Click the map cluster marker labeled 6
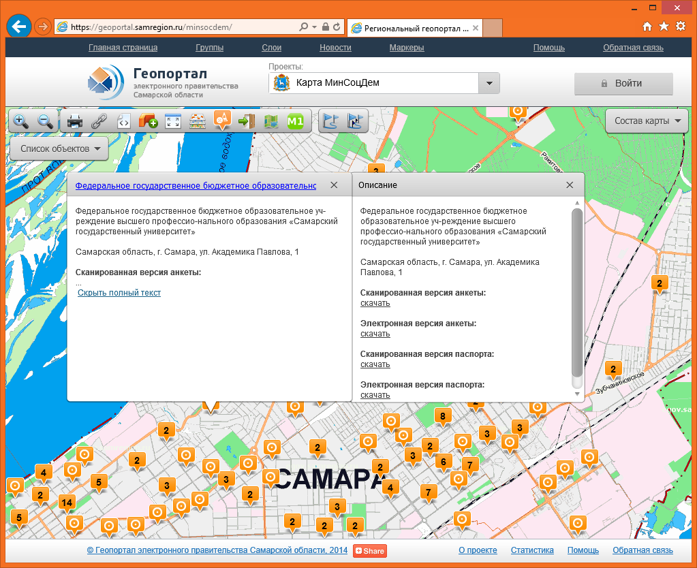Viewport: 697px width, 568px height. click(443, 462)
